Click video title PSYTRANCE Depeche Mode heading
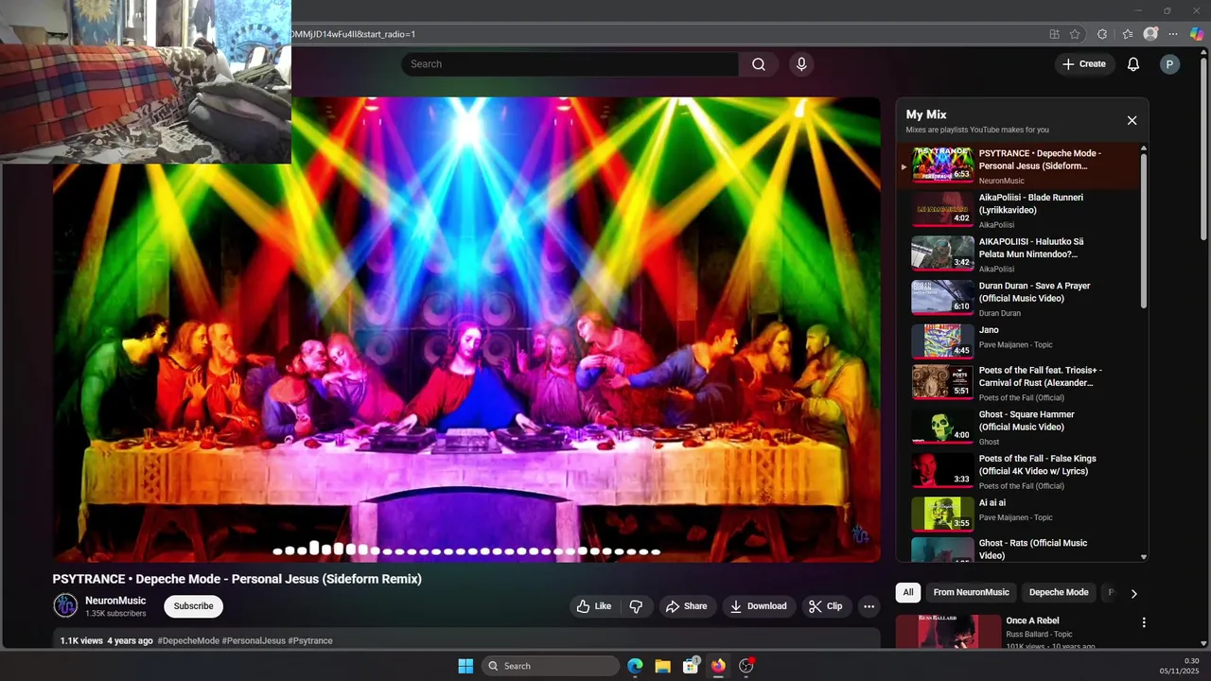The image size is (1211, 681). point(237,579)
